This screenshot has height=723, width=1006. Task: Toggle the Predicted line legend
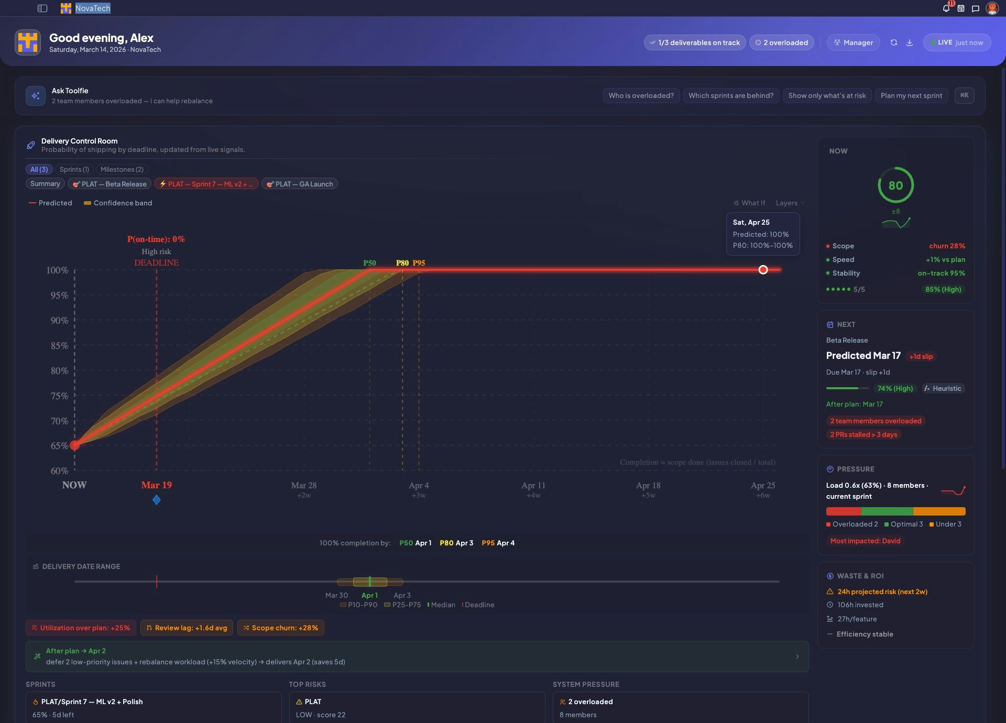click(x=50, y=203)
